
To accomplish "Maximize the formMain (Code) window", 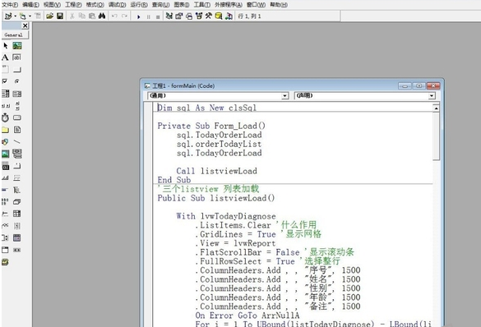I will coord(419,85).
